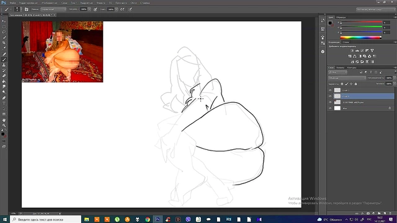The image size is (397, 223).
Task: Select the Zoom tool in toolbox
Action: pyautogui.click(x=4, y=125)
